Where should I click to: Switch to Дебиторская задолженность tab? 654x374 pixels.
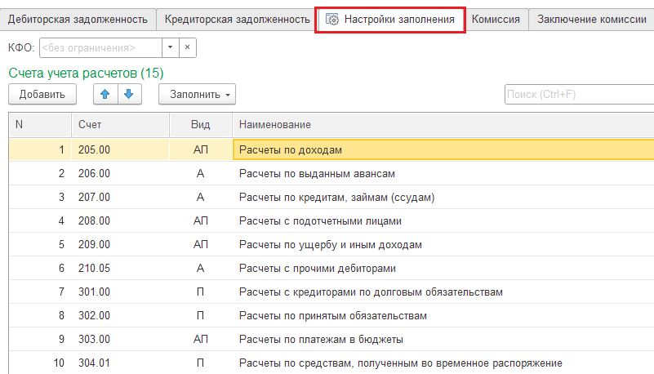point(78,19)
